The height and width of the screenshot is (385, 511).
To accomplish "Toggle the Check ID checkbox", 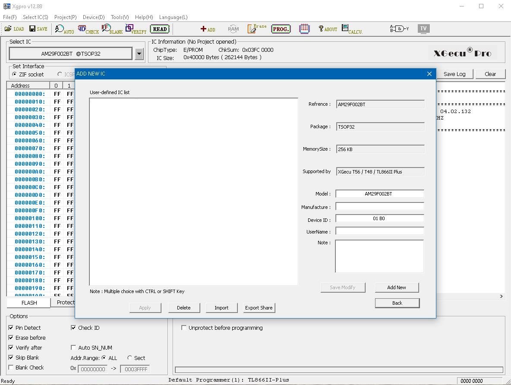I will (x=73, y=328).
